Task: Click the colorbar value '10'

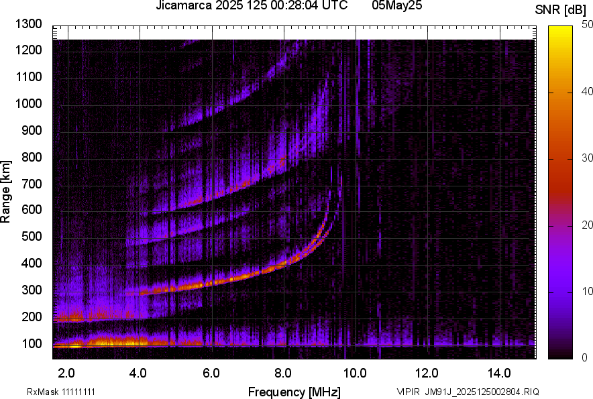Action: (587, 291)
